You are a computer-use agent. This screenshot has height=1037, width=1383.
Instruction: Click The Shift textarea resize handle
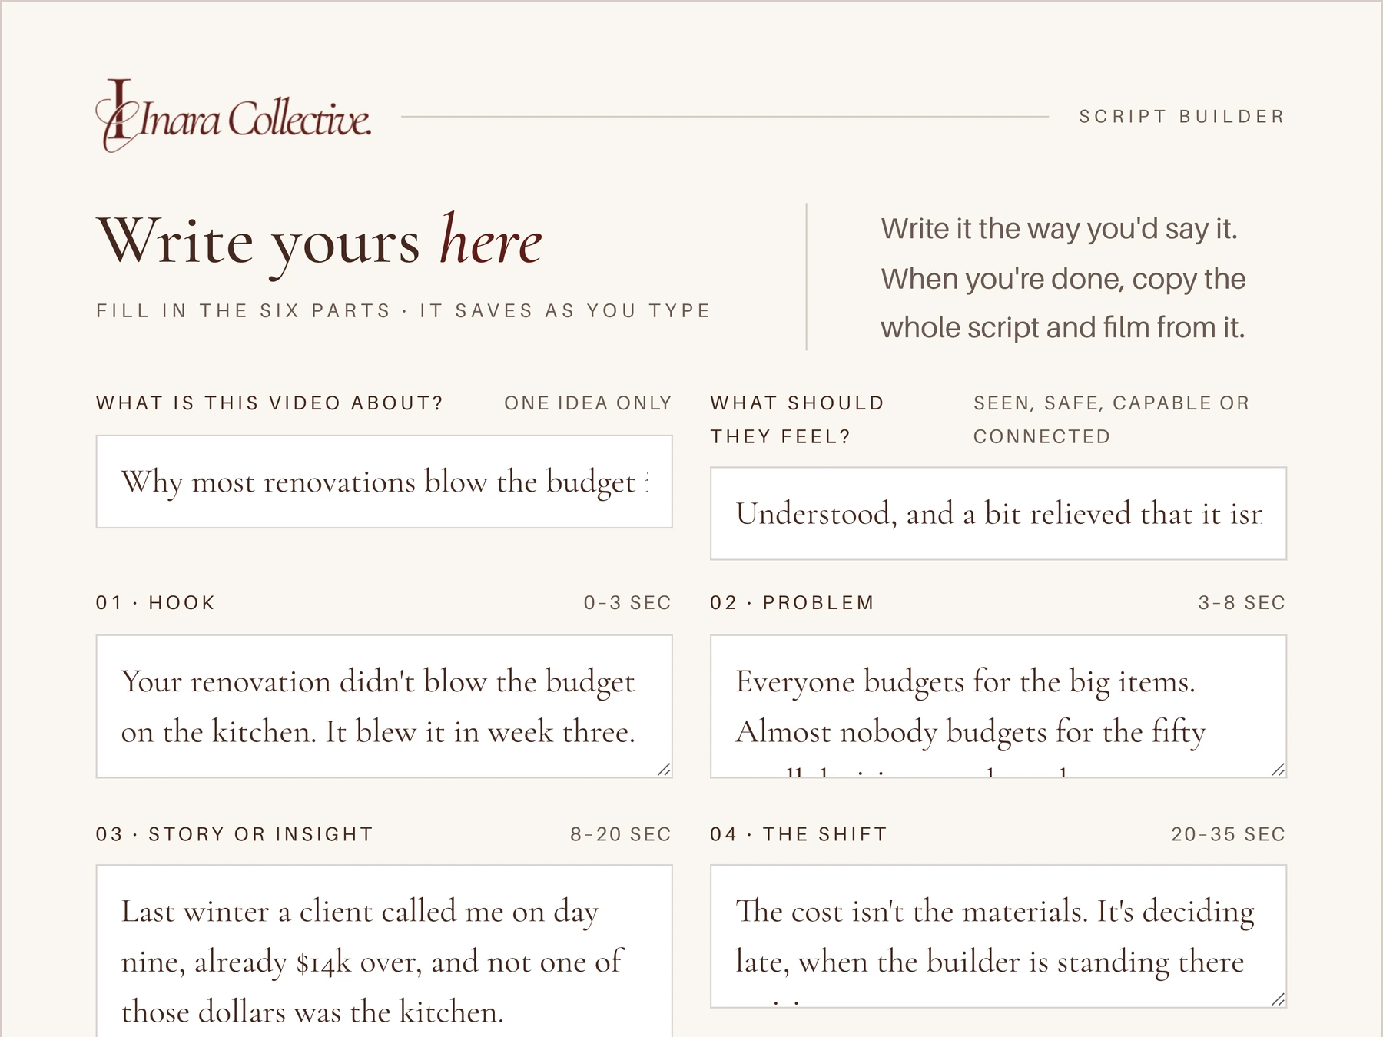pyautogui.click(x=1278, y=999)
